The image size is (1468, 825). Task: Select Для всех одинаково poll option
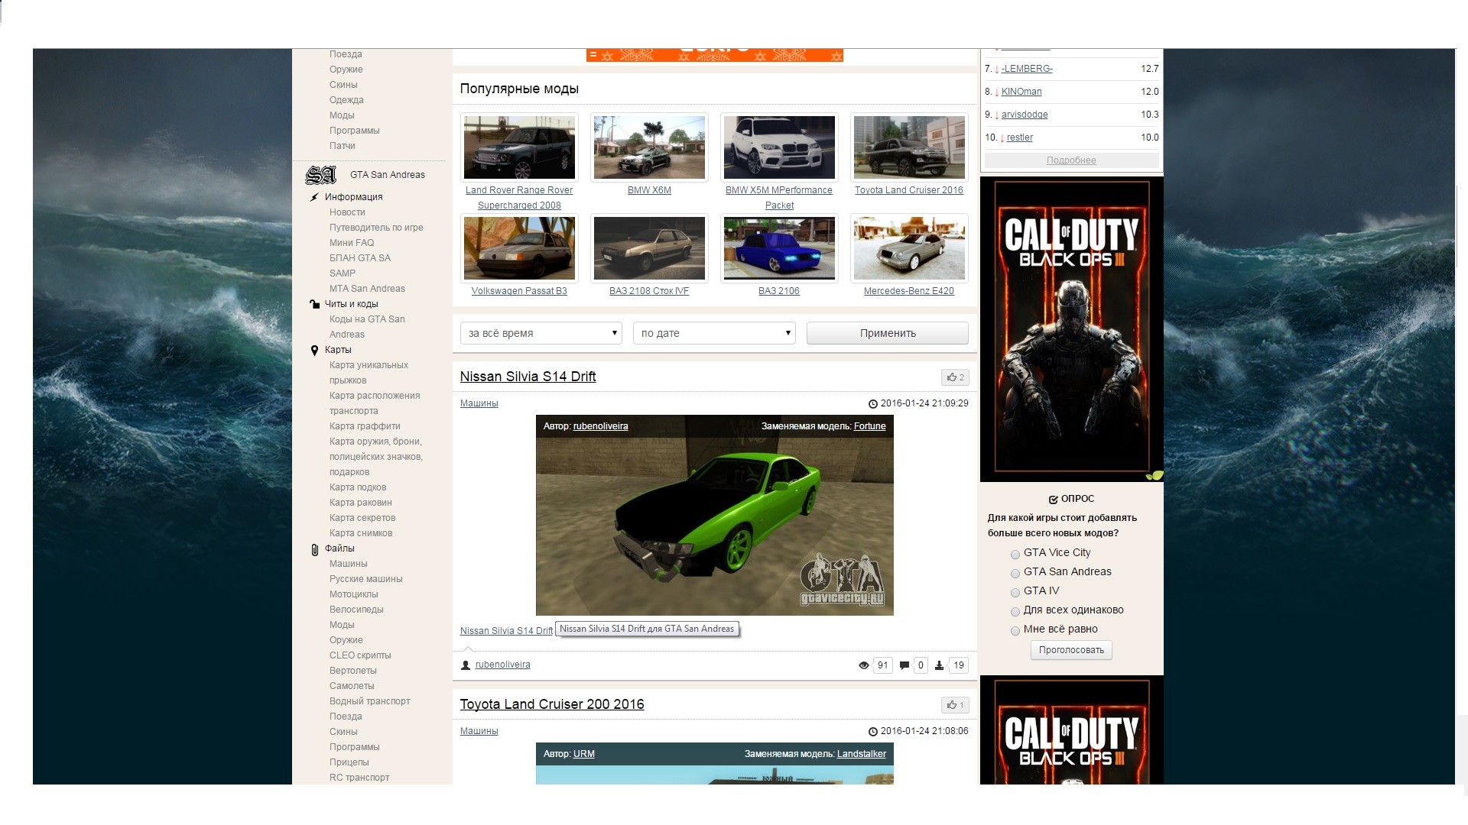click(x=1015, y=612)
